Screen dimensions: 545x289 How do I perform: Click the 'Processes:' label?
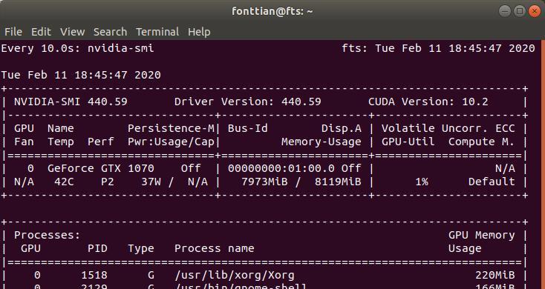click(48, 235)
